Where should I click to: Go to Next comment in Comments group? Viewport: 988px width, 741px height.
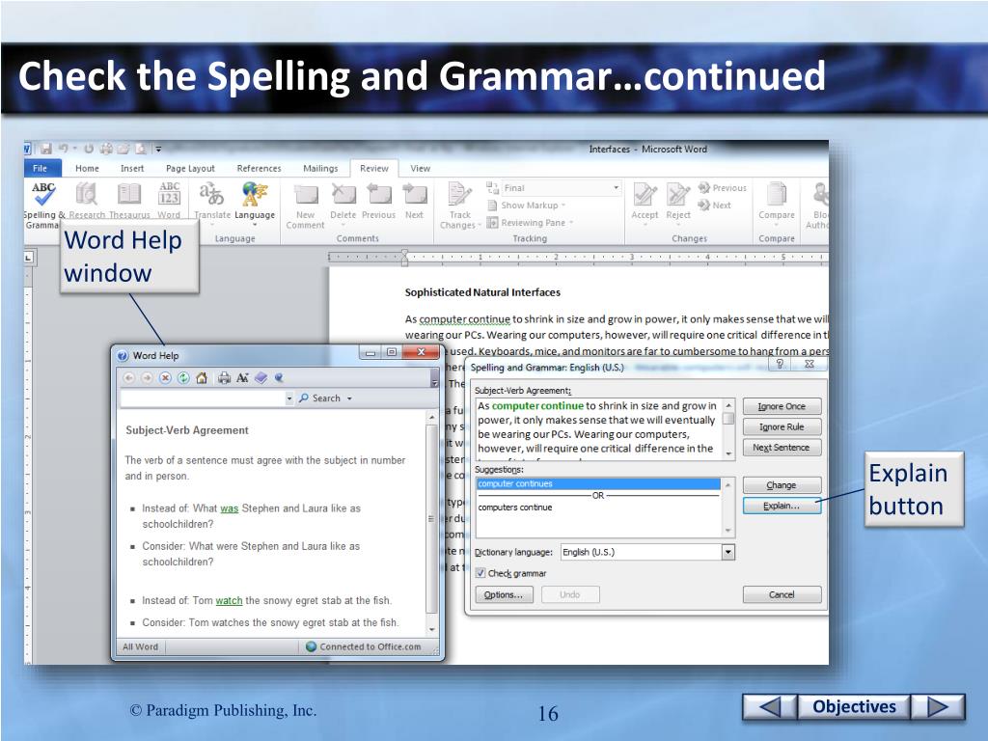(x=415, y=195)
